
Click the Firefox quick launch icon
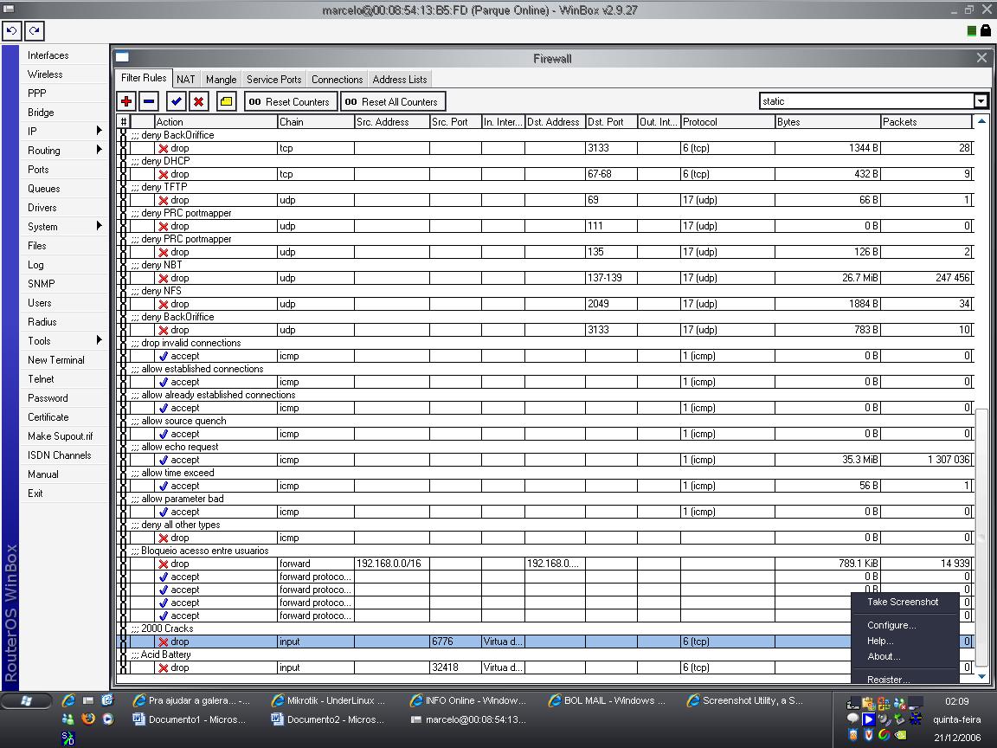coord(88,719)
